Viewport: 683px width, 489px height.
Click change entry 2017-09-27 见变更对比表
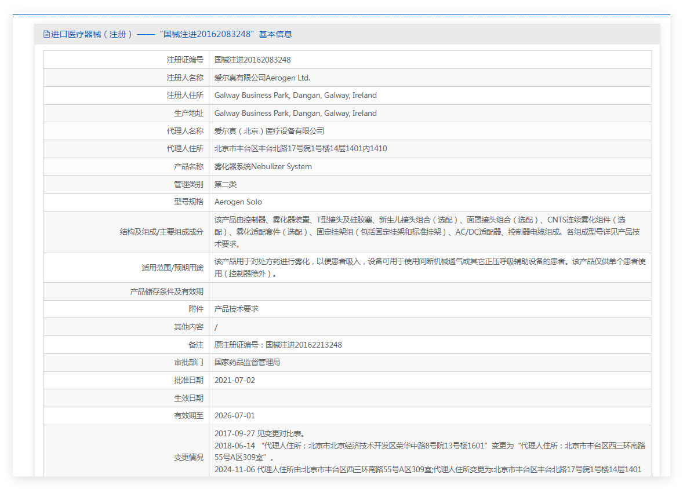[261, 434]
